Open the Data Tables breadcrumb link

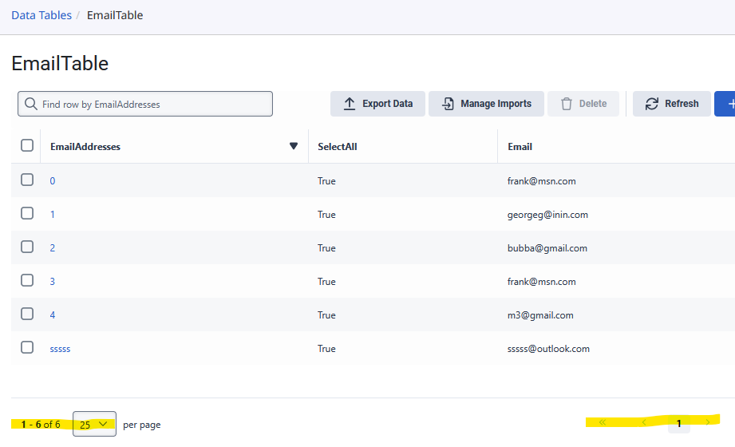pos(41,15)
